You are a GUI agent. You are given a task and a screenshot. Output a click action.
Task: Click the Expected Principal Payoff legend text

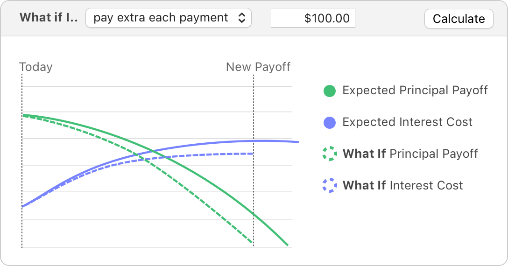415,91
